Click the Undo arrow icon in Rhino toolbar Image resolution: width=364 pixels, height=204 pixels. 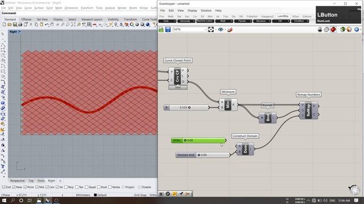coord(47,24)
